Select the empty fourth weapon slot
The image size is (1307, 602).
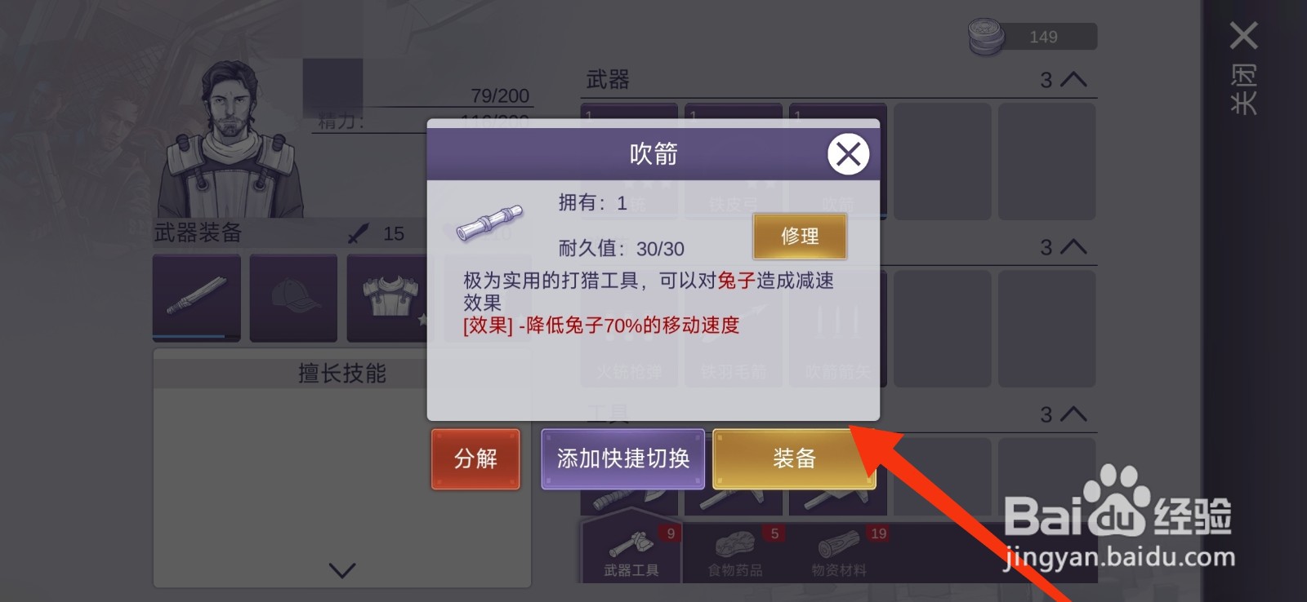point(942,162)
